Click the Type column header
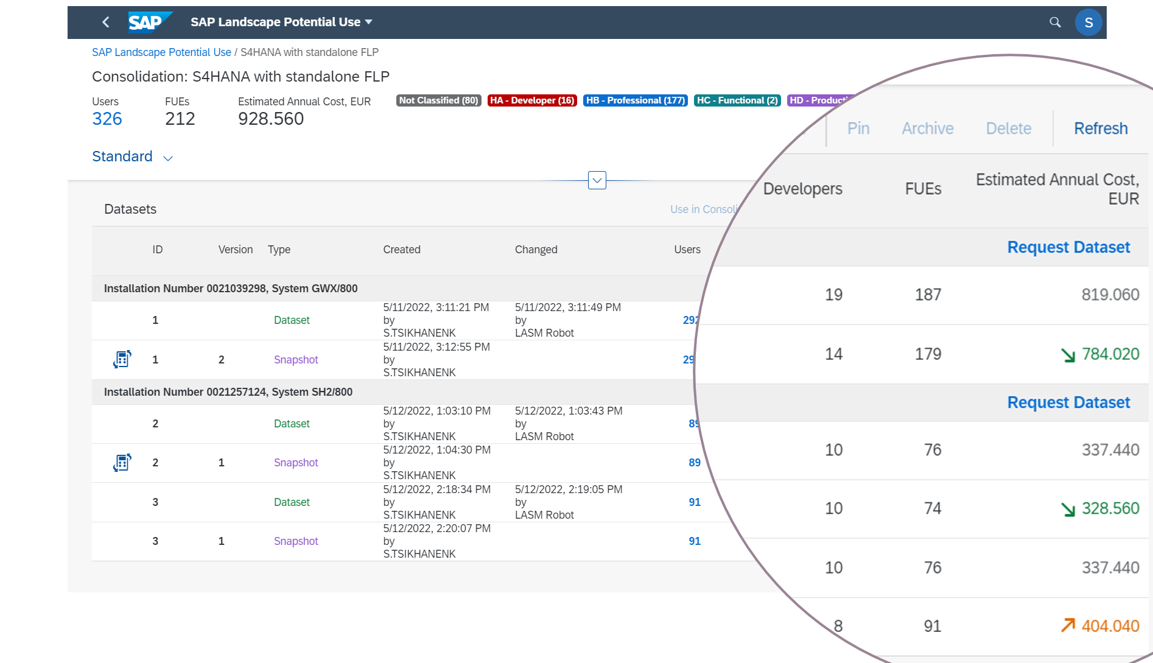The image size is (1153, 663). point(279,250)
